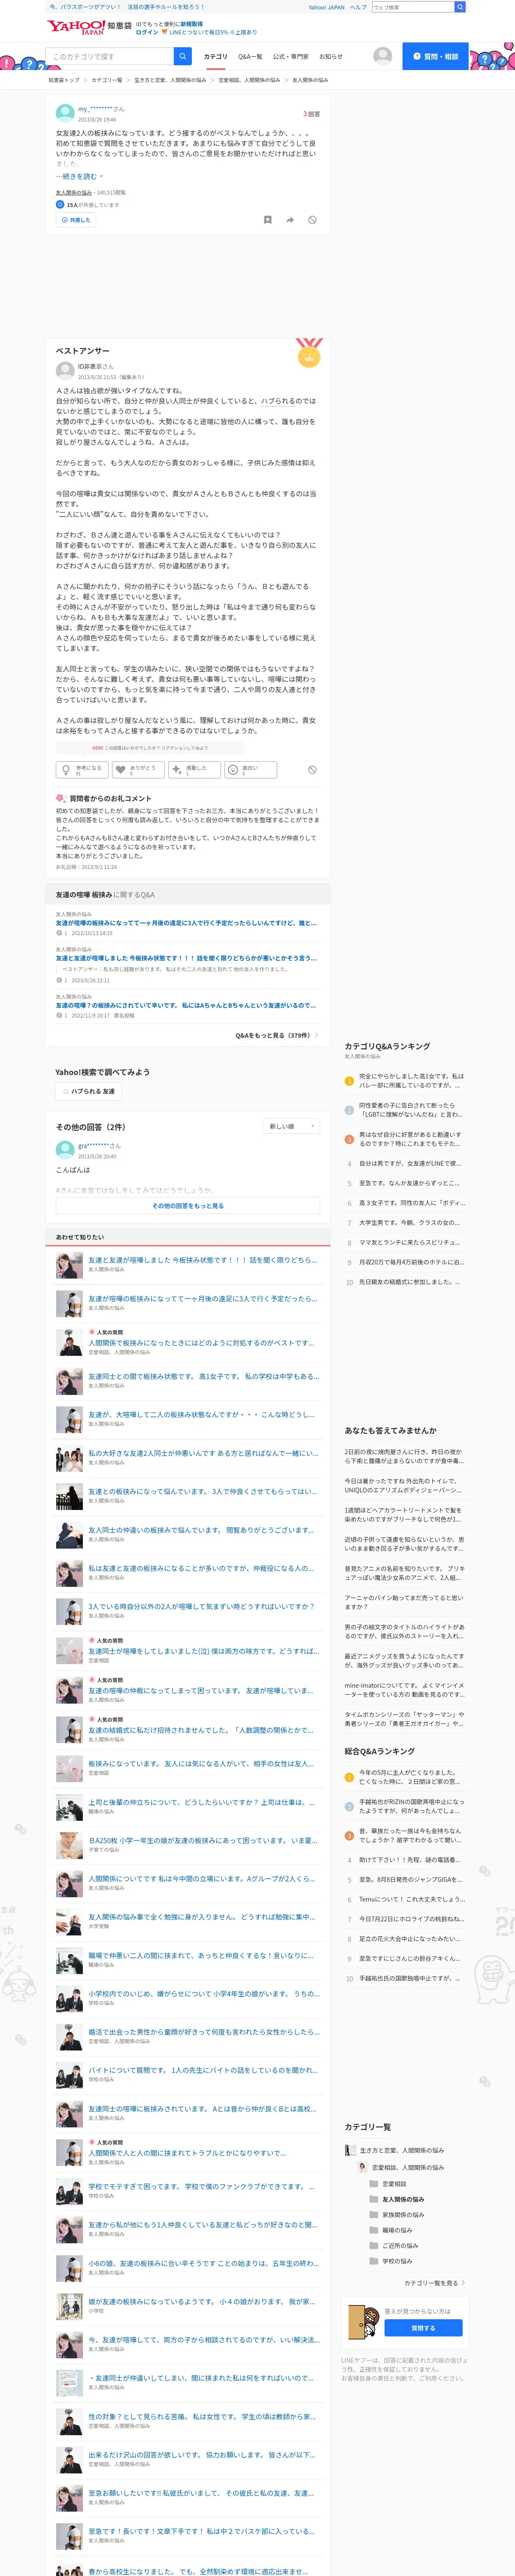Open バイトについて質問です question link
The width and height of the screenshot is (515, 2576).
(x=203, y=2070)
